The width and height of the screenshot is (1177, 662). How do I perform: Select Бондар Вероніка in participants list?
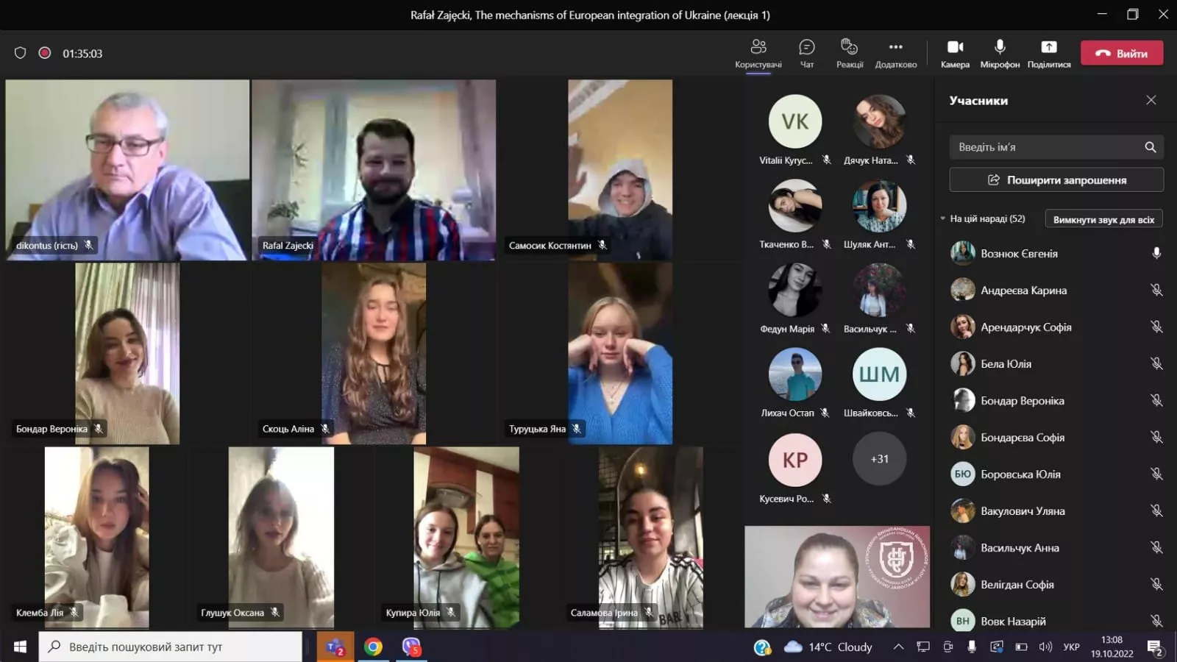tap(1022, 401)
